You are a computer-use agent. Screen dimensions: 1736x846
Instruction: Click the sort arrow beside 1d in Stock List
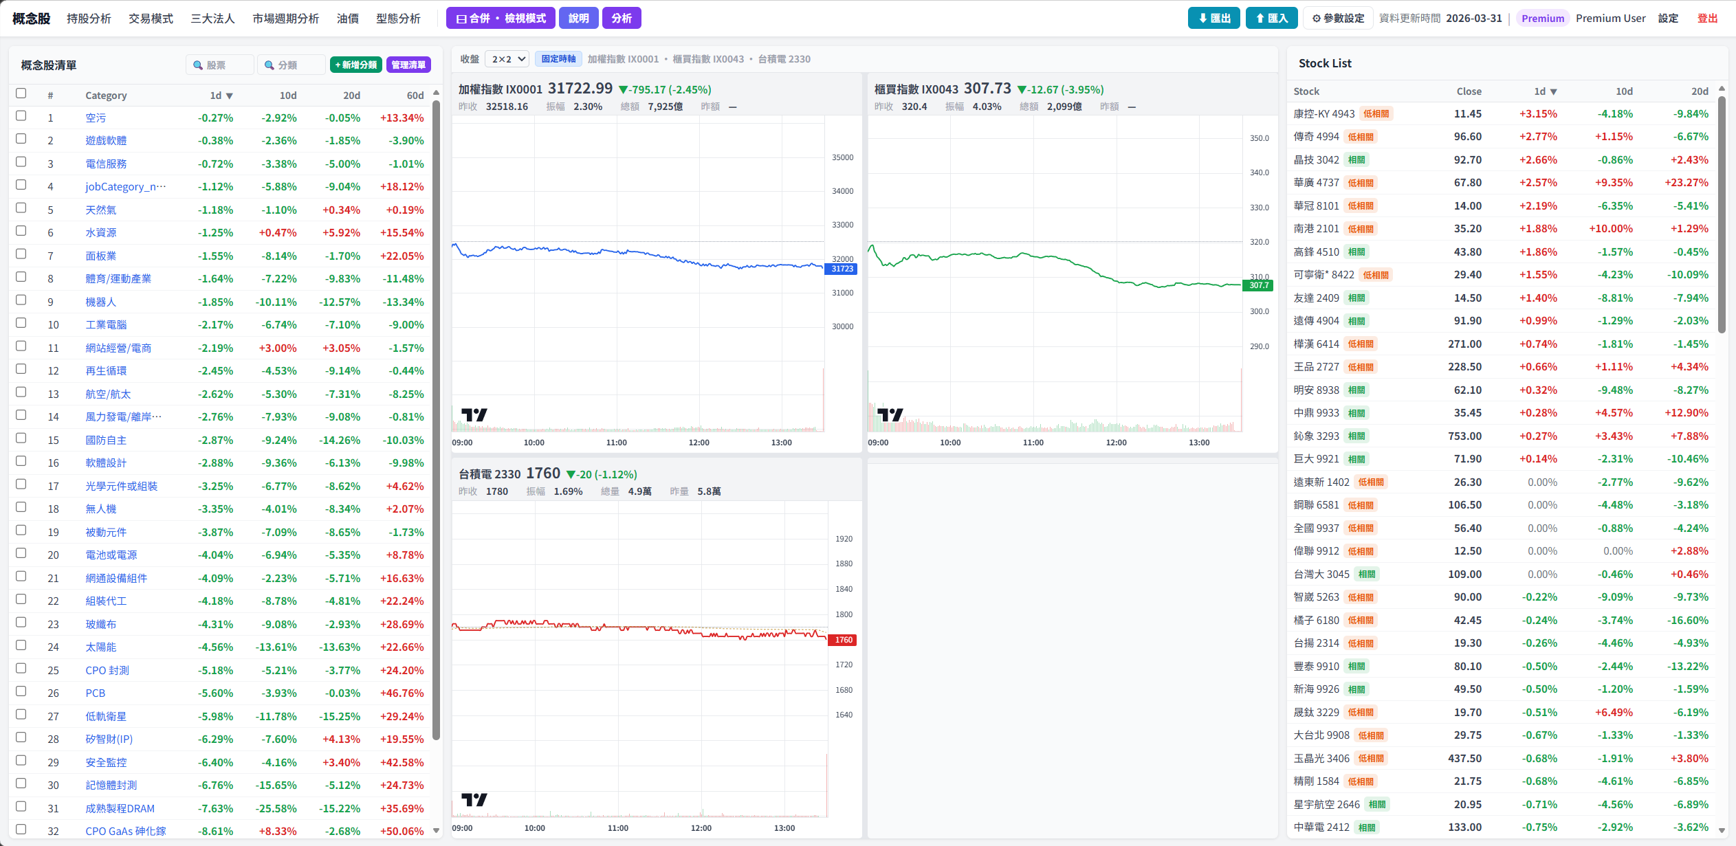(1554, 92)
